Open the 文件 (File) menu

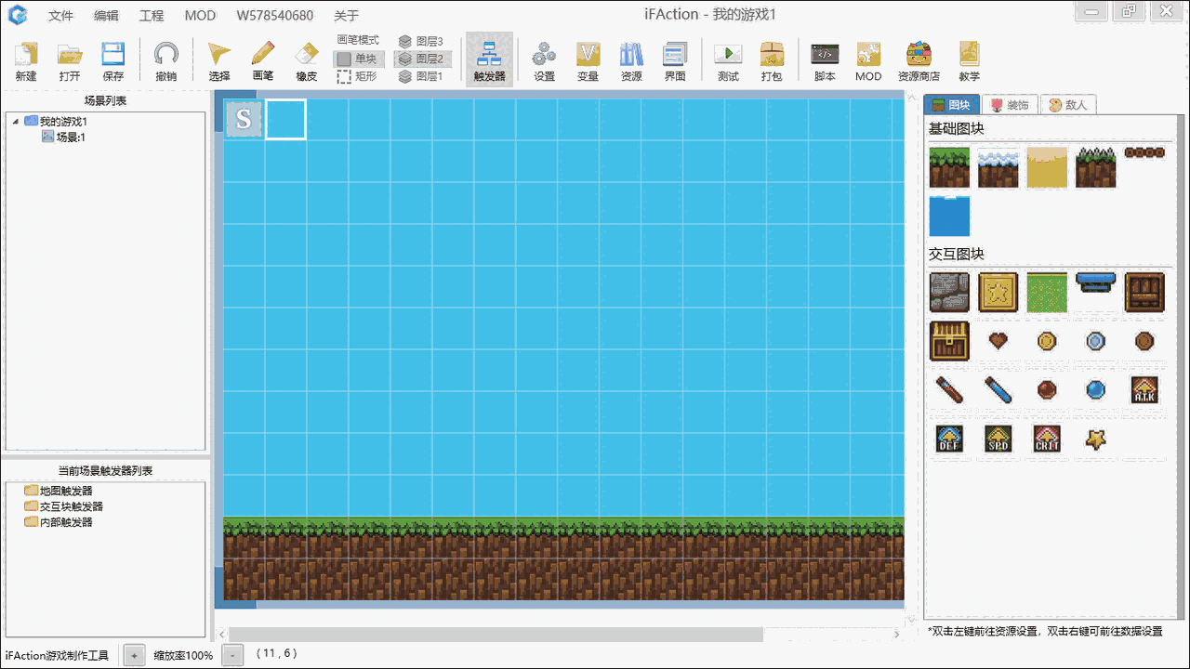[60, 16]
